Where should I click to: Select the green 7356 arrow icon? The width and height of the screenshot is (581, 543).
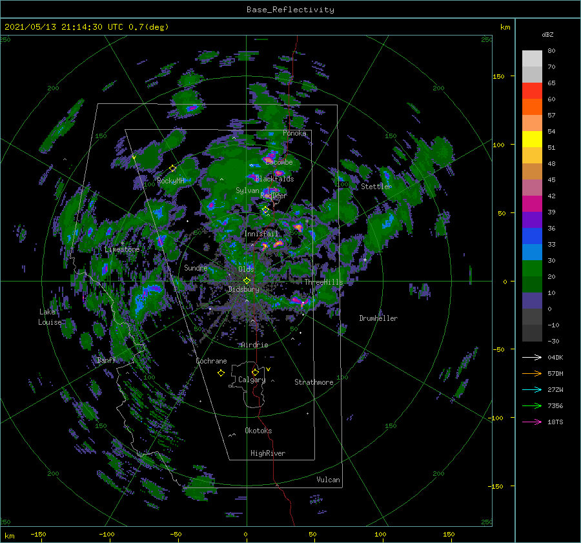pos(532,406)
